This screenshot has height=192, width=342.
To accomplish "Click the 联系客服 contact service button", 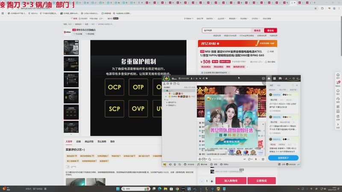I will click(90, 34).
